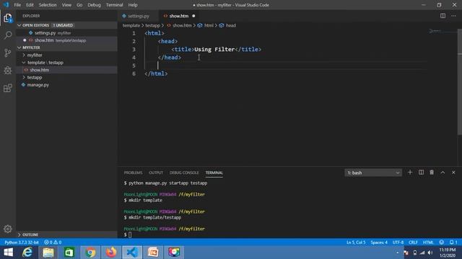The height and width of the screenshot is (259, 462).
Task: Select the show.htm editor tab
Action: click(178, 16)
